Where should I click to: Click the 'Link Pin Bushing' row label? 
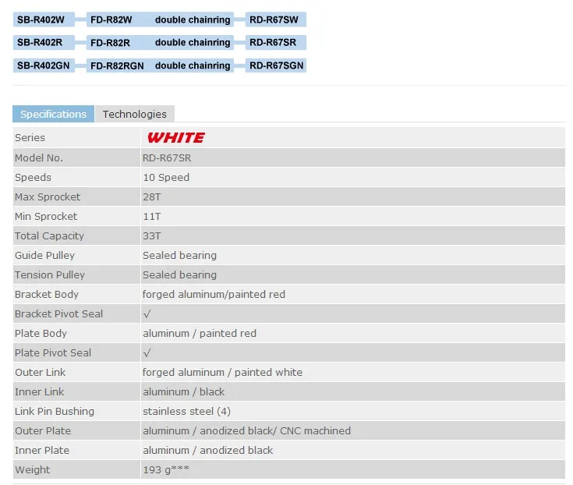pyautogui.click(x=55, y=412)
